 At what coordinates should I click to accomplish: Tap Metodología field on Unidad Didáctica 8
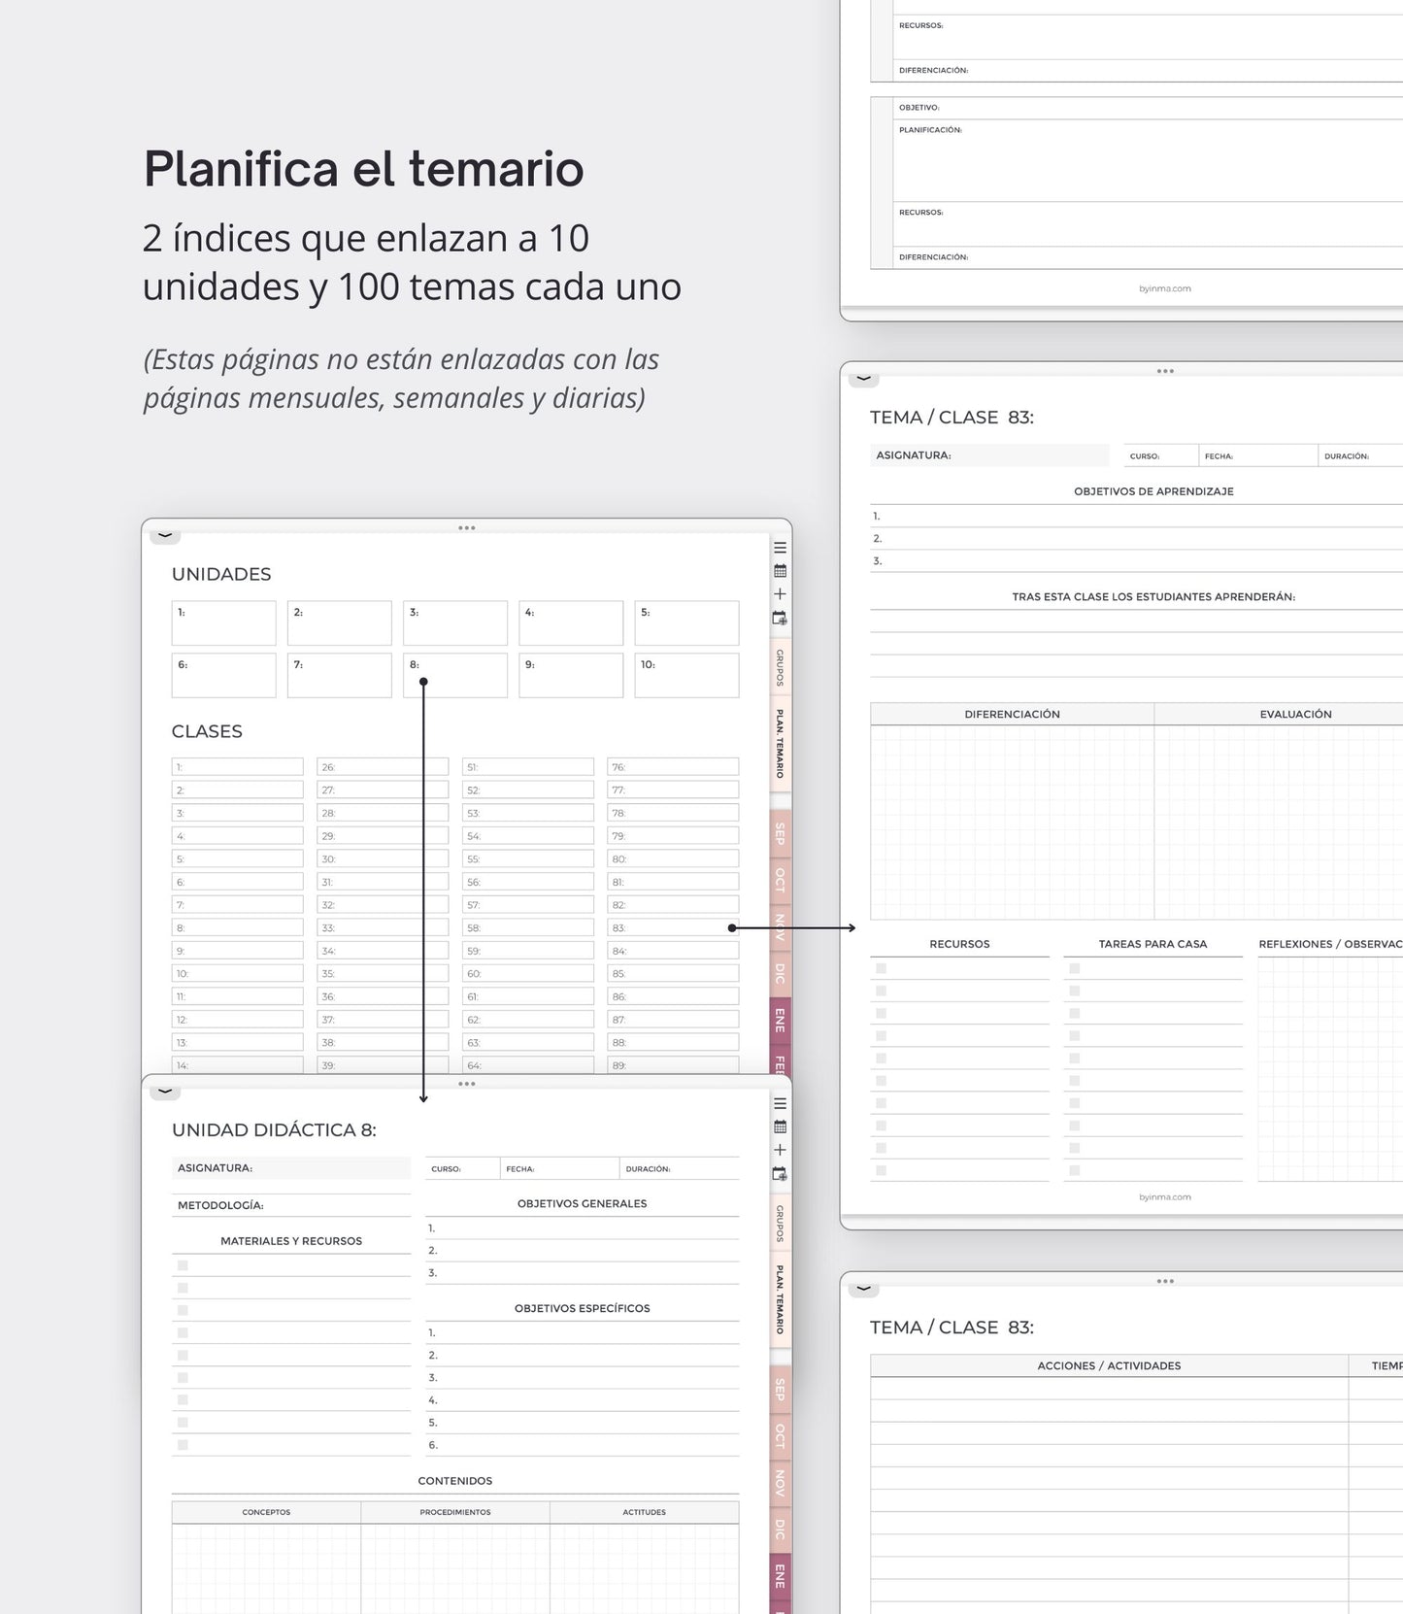coord(291,1205)
